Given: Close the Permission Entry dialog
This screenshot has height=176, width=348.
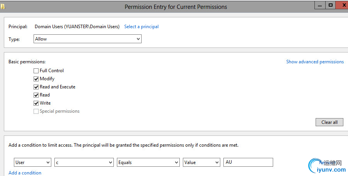Looking at the screenshot, I should [x=342, y=5].
